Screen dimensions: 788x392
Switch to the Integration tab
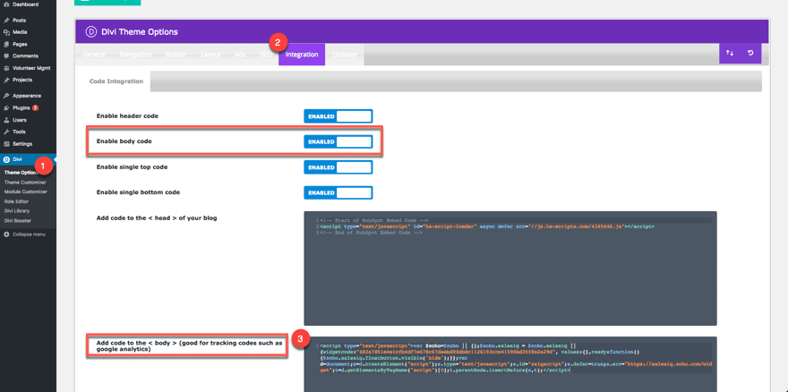tap(302, 55)
